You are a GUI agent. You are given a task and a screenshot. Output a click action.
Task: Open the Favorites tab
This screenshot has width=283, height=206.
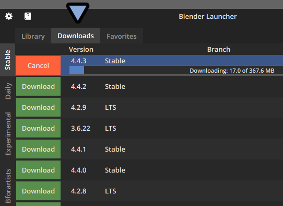coord(122,36)
